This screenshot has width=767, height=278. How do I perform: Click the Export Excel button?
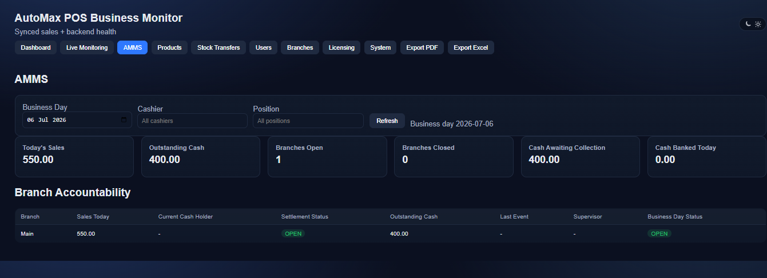coord(471,47)
